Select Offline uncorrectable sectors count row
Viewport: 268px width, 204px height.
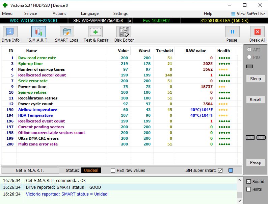pos(122,133)
